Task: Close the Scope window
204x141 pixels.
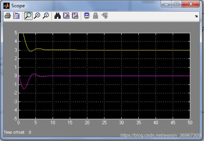Action: 191,4
